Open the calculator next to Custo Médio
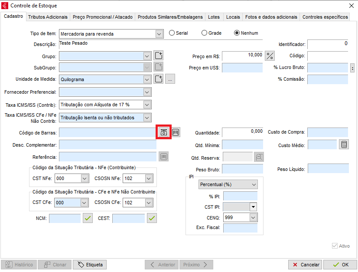This screenshot has height=272, width=358. click(x=344, y=145)
